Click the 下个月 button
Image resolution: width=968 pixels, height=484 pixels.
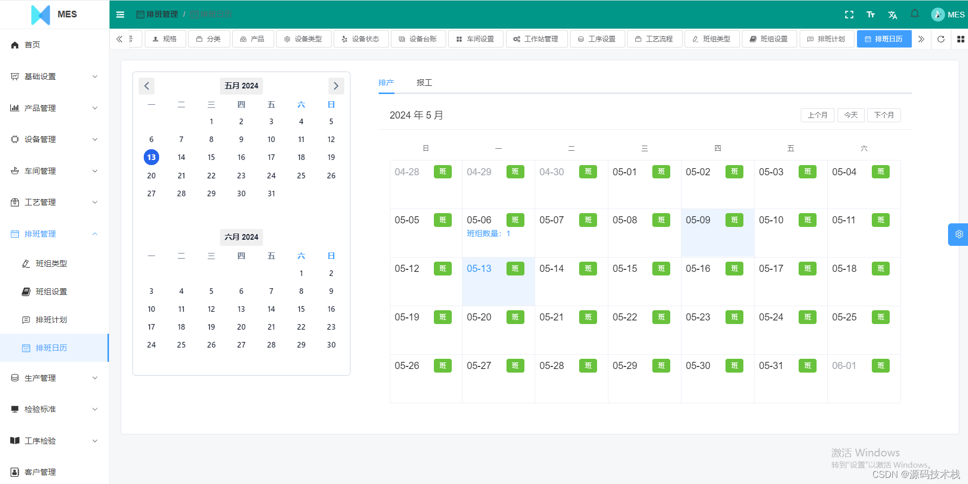(884, 115)
